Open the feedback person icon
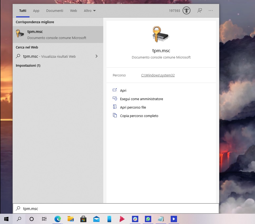 pyautogui.click(x=200, y=11)
